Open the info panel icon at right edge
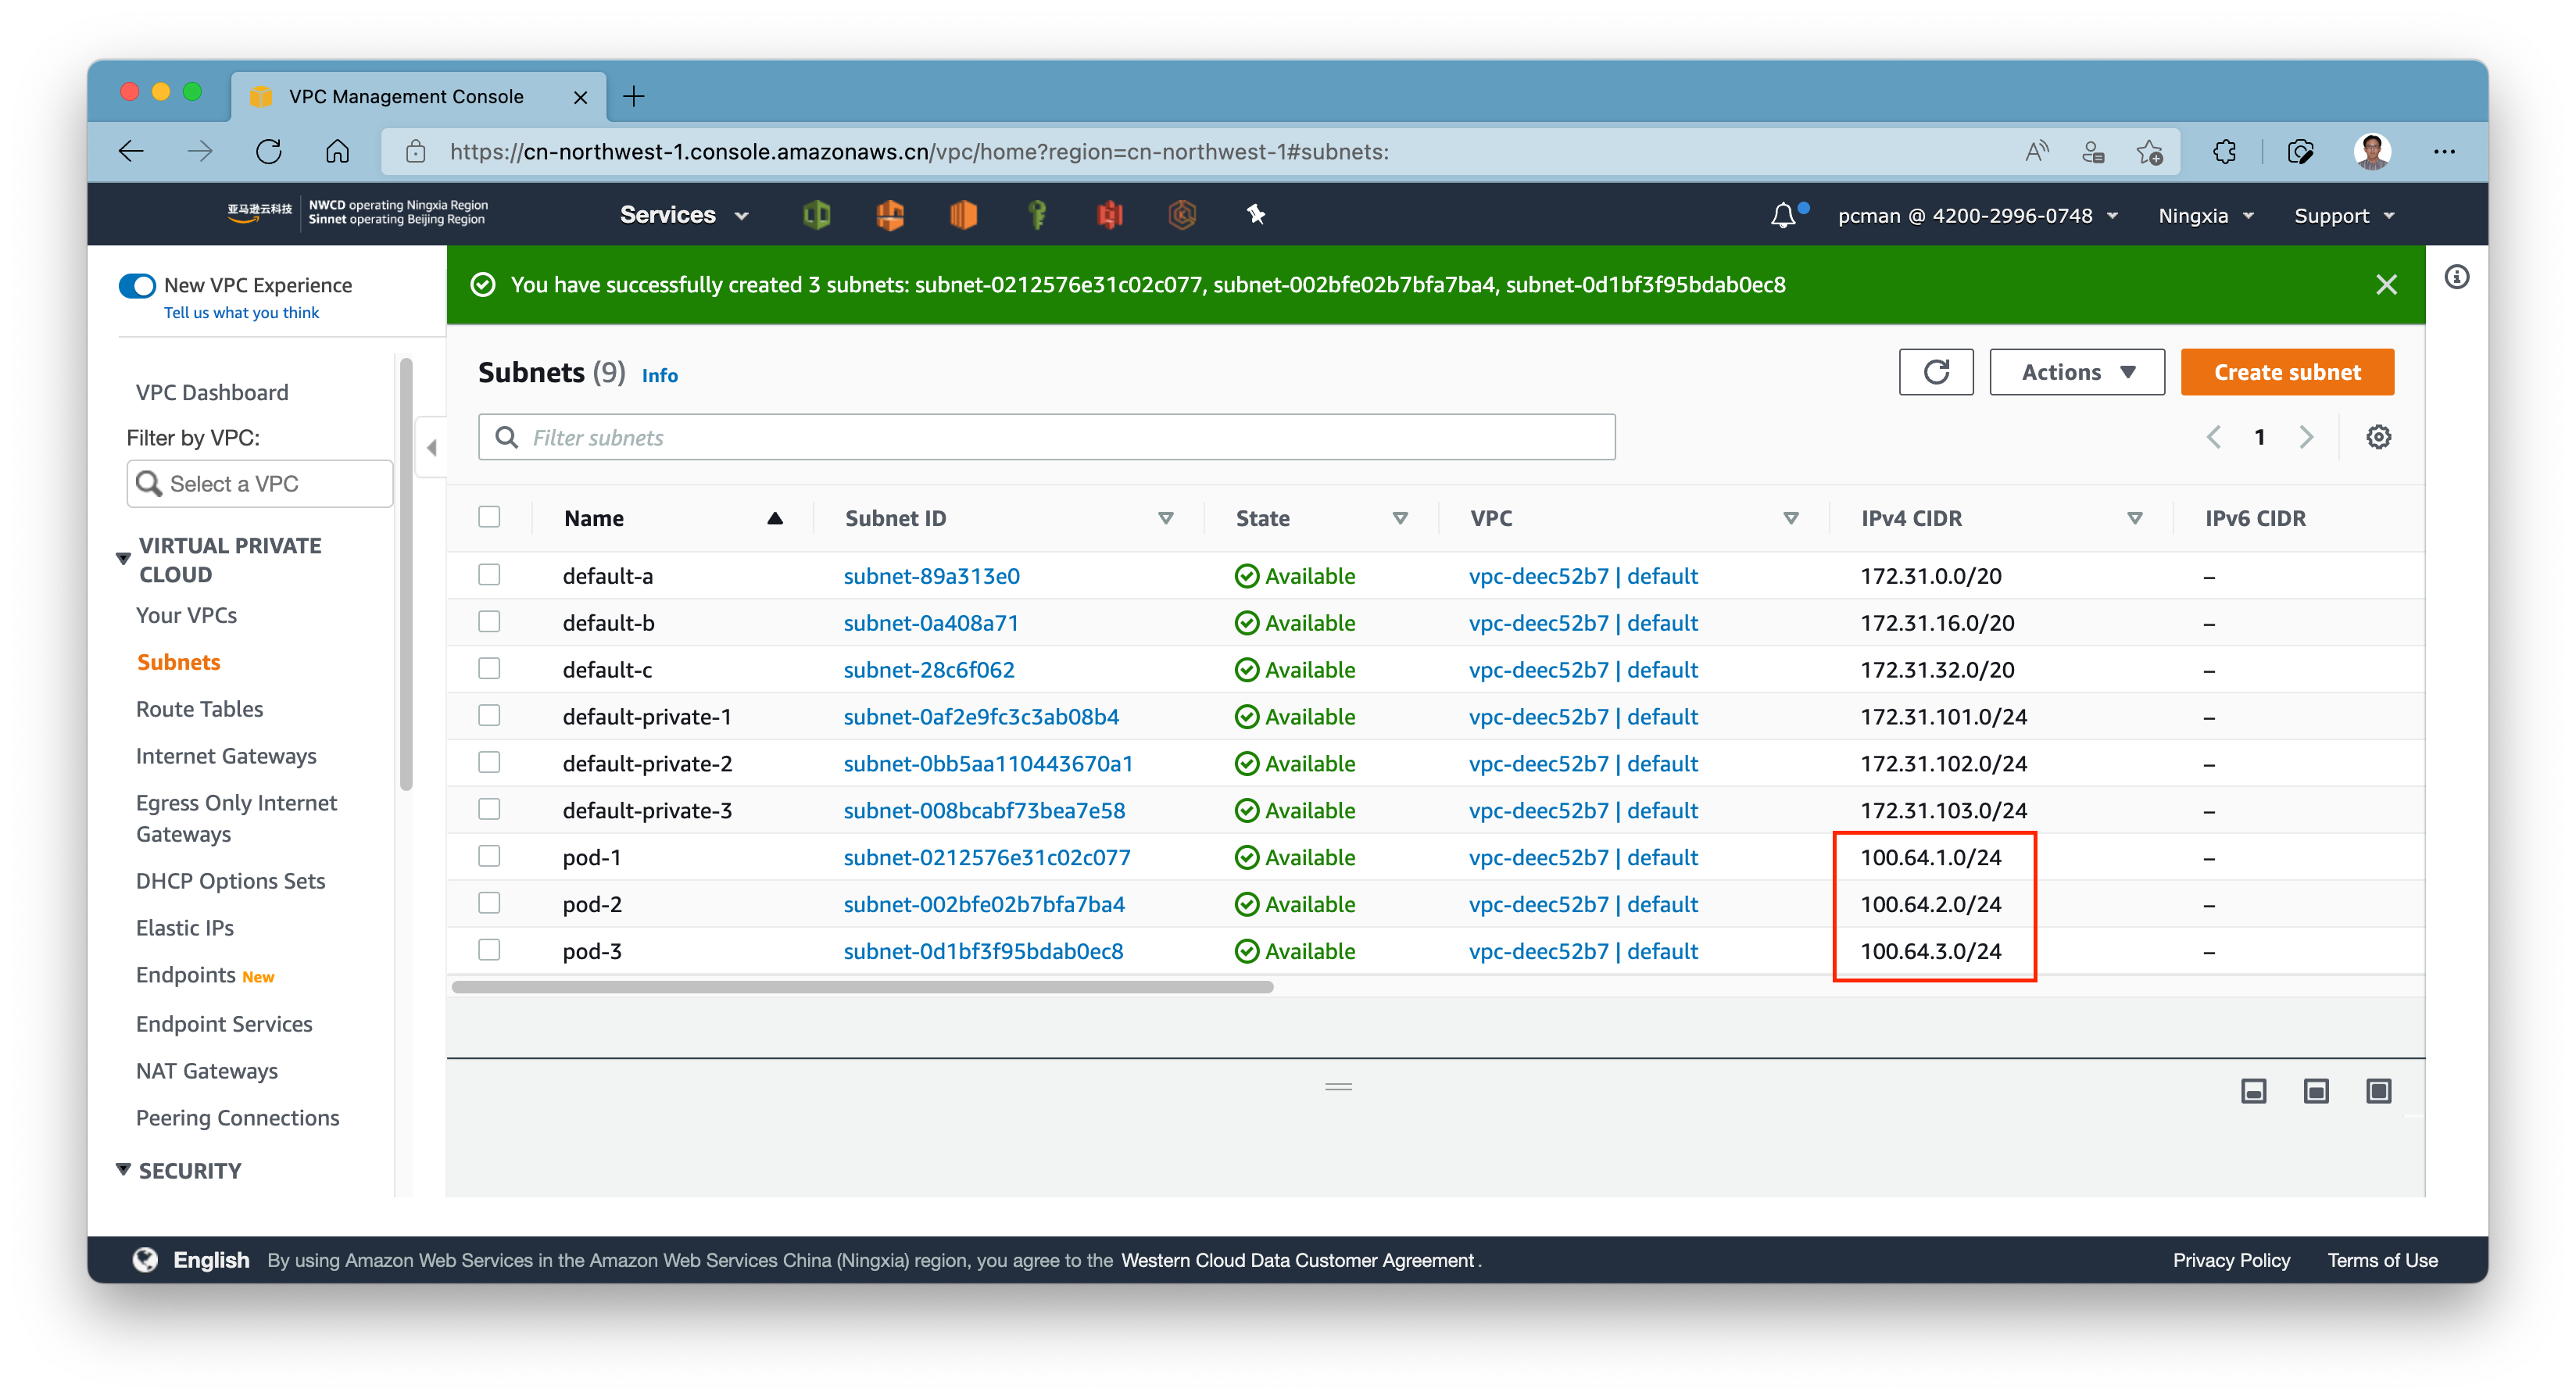This screenshot has height=1399, width=2576. (2456, 277)
